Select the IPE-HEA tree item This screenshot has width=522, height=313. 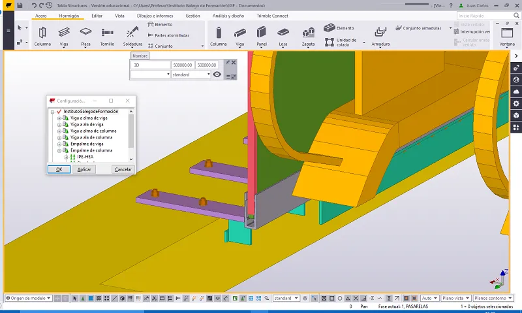pos(85,157)
